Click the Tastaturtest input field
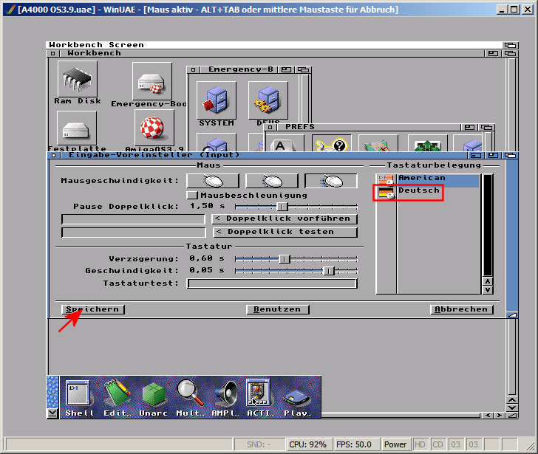 [272, 283]
